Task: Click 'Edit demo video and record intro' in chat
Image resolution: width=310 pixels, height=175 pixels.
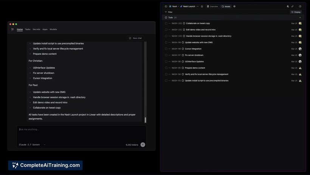Action: 50,102
